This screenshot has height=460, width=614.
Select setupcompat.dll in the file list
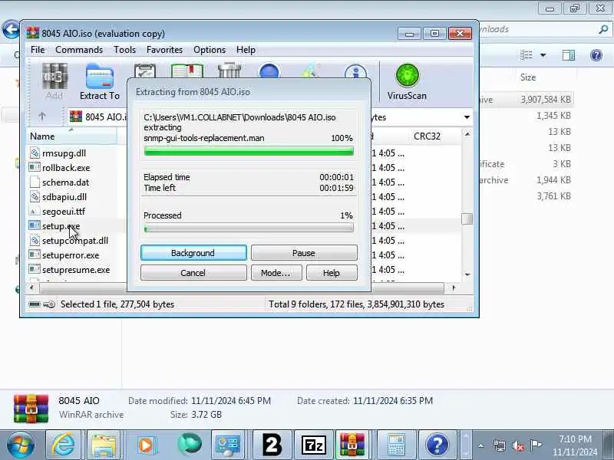click(69, 241)
